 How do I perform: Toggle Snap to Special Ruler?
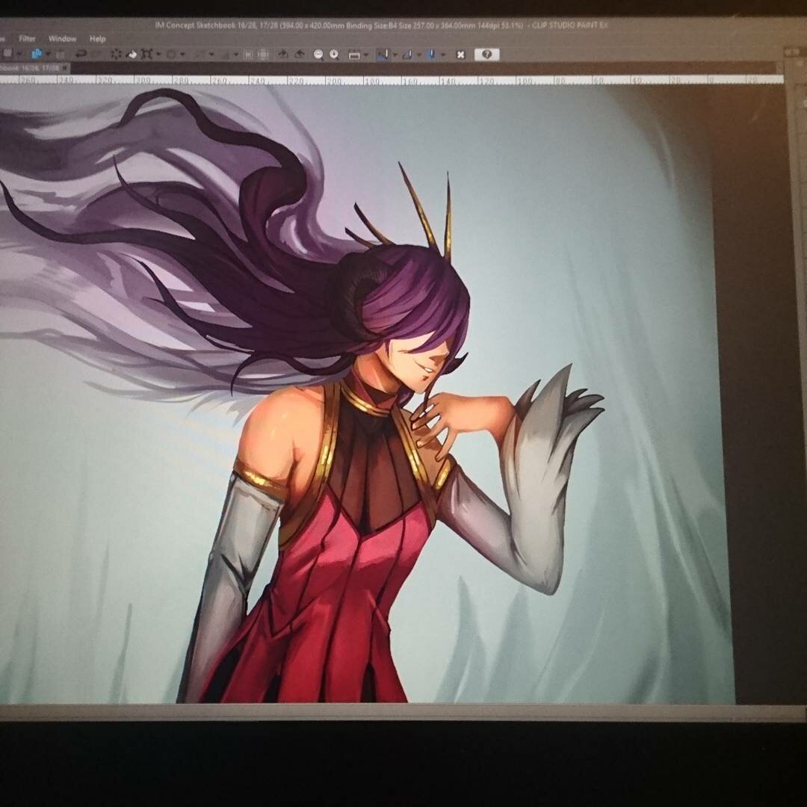[x=408, y=55]
